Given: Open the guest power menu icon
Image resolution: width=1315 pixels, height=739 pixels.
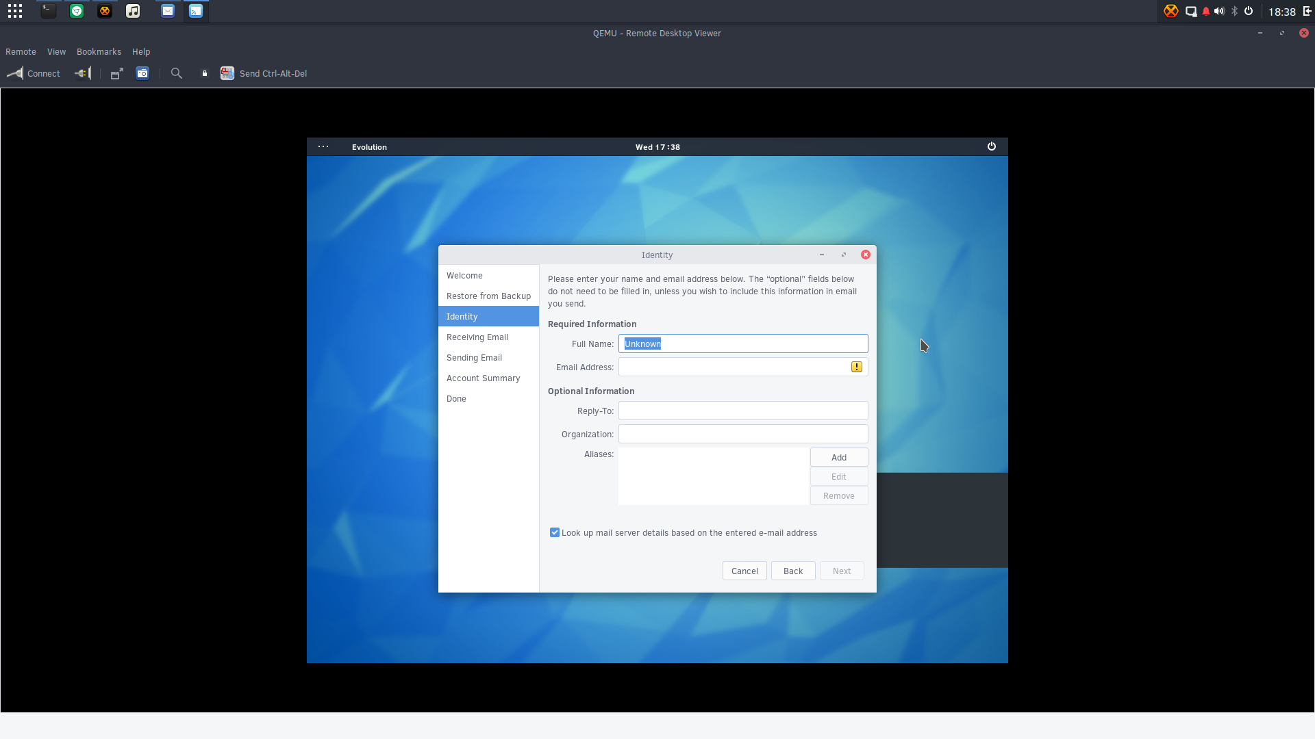Looking at the screenshot, I should click(x=991, y=146).
